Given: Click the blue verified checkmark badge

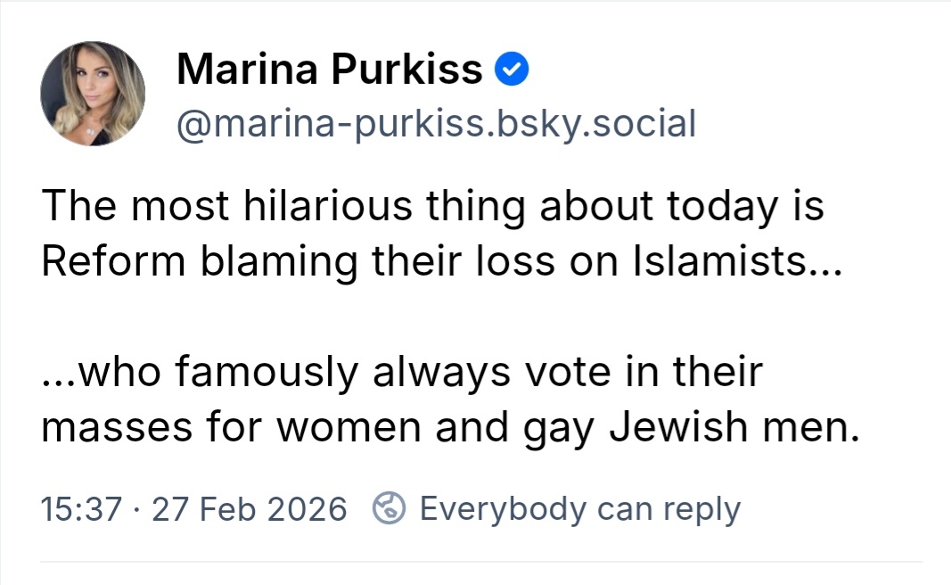Looking at the screenshot, I should 512,70.
